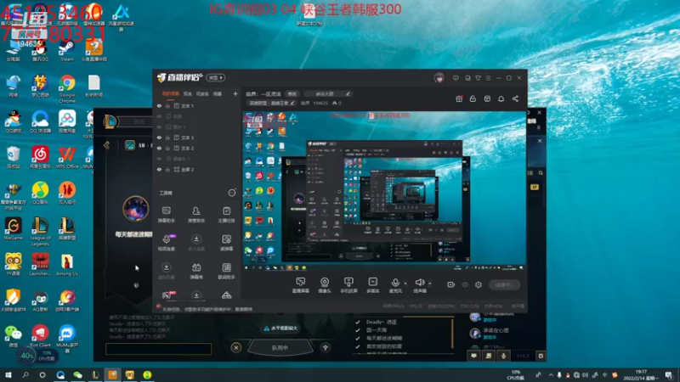This screenshot has width=680, height=382.
Task: Switch to the second scene tab
Action: pos(187,93)
